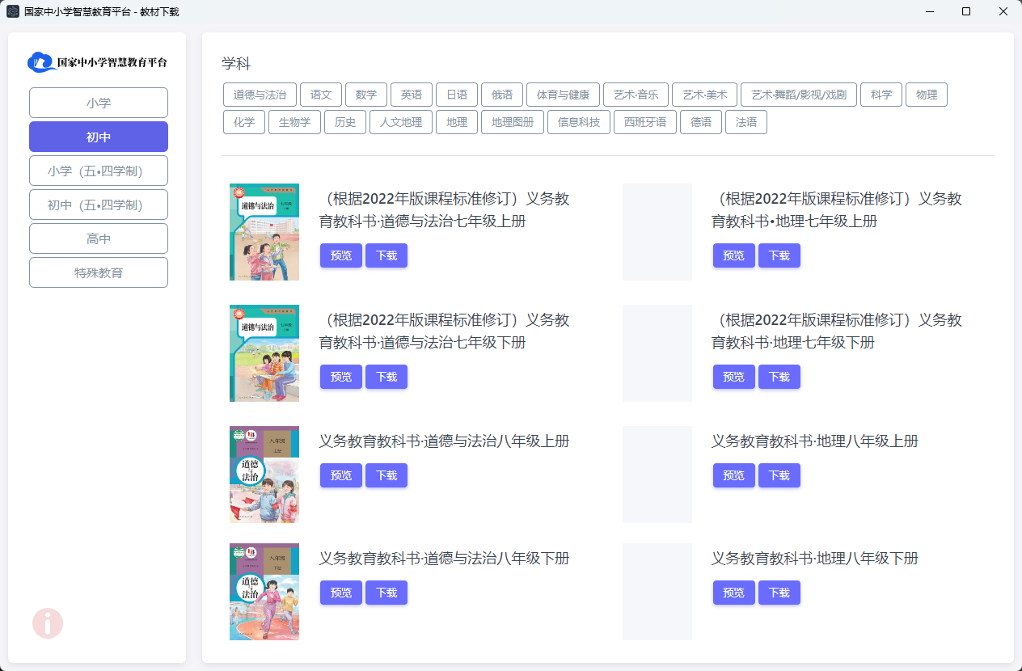This screenshot has height=671, width=1022.
Task: Download 道德与法治八年级上册
Action: [x=386, y=475]
